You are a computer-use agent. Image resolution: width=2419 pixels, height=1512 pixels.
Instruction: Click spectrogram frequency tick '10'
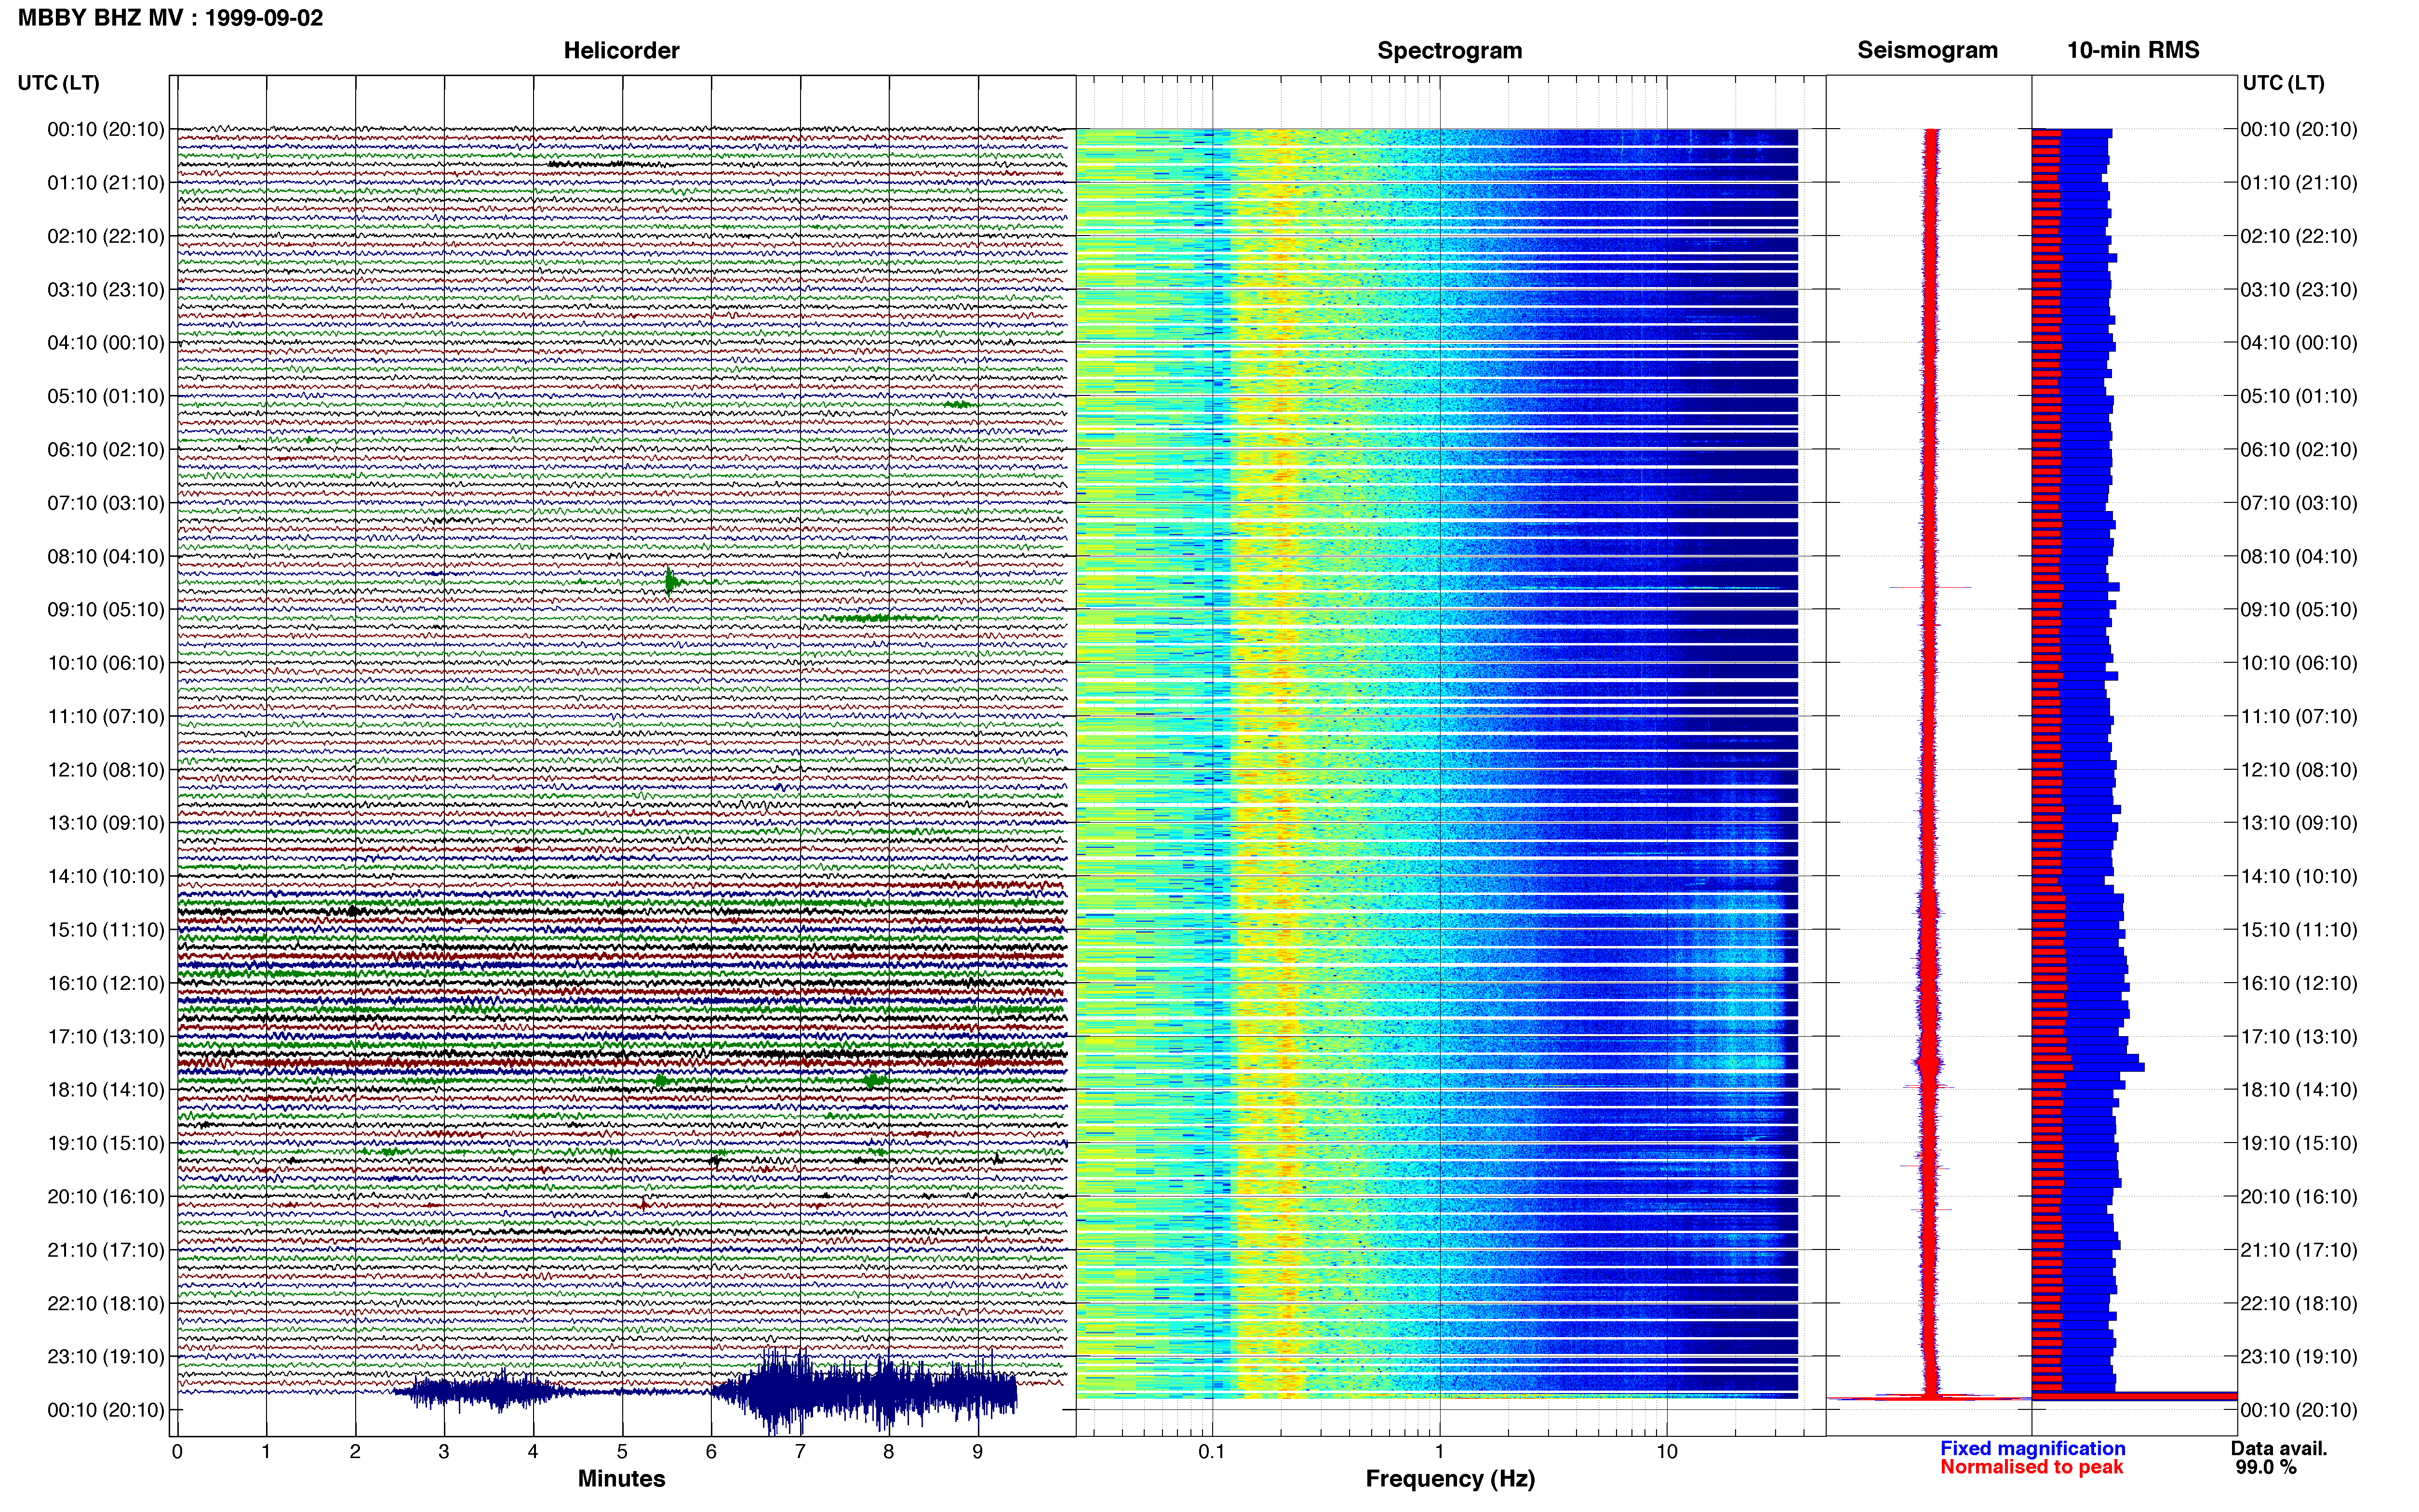1667,1452
